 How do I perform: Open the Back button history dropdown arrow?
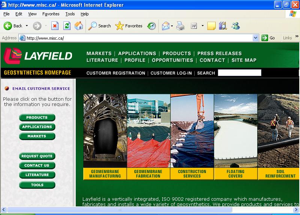click(x=27, y=25)
